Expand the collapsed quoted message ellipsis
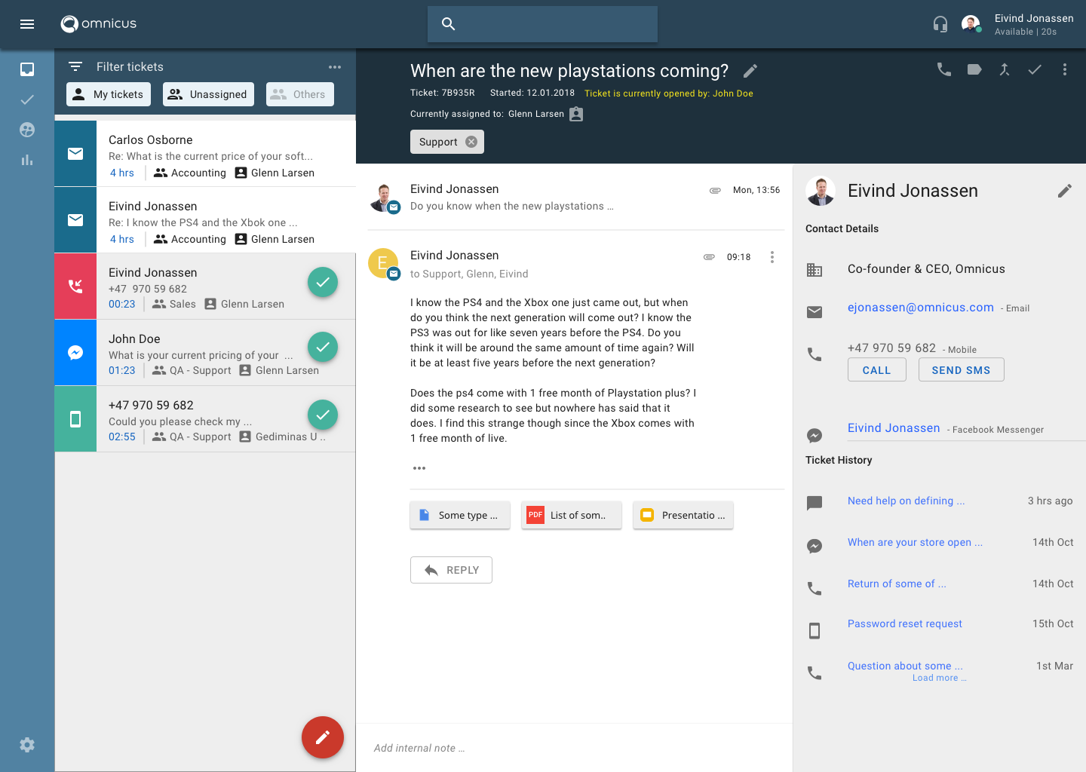 pos(419,468)
